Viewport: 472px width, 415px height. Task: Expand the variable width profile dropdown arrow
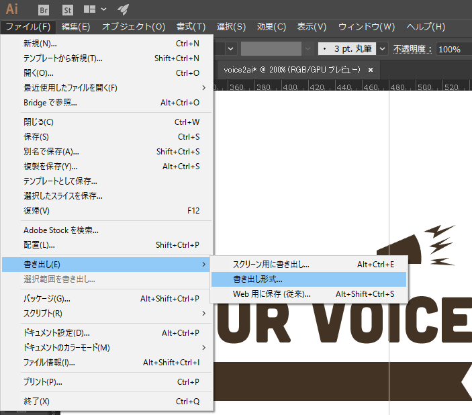pyautogui.click(x=308, y=49)
